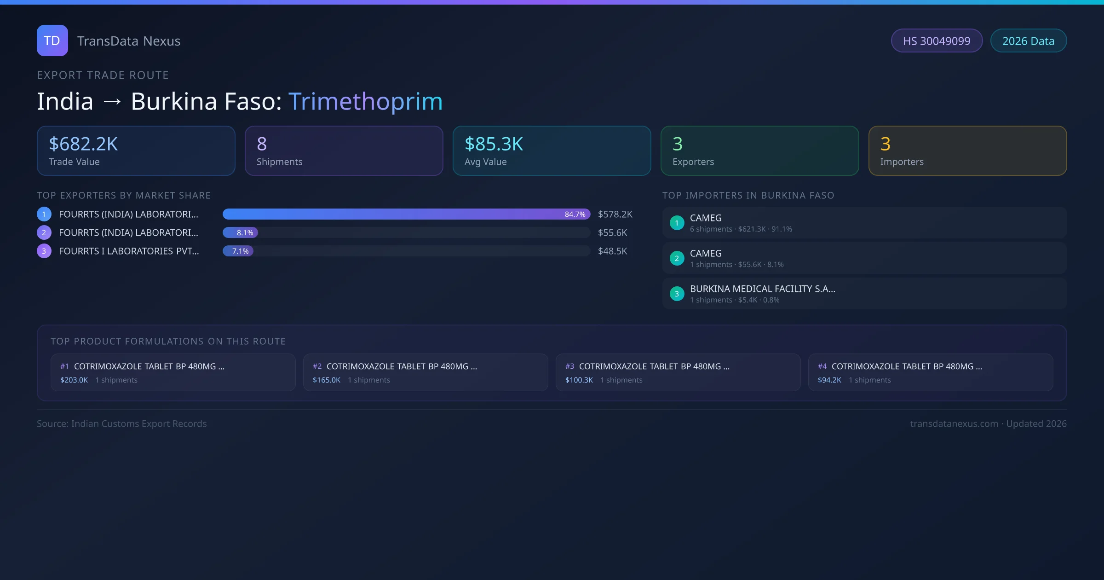Click the 84.7% market share bar
Image resolution: width=1104 pixels, height=580 pixels.
406,214
